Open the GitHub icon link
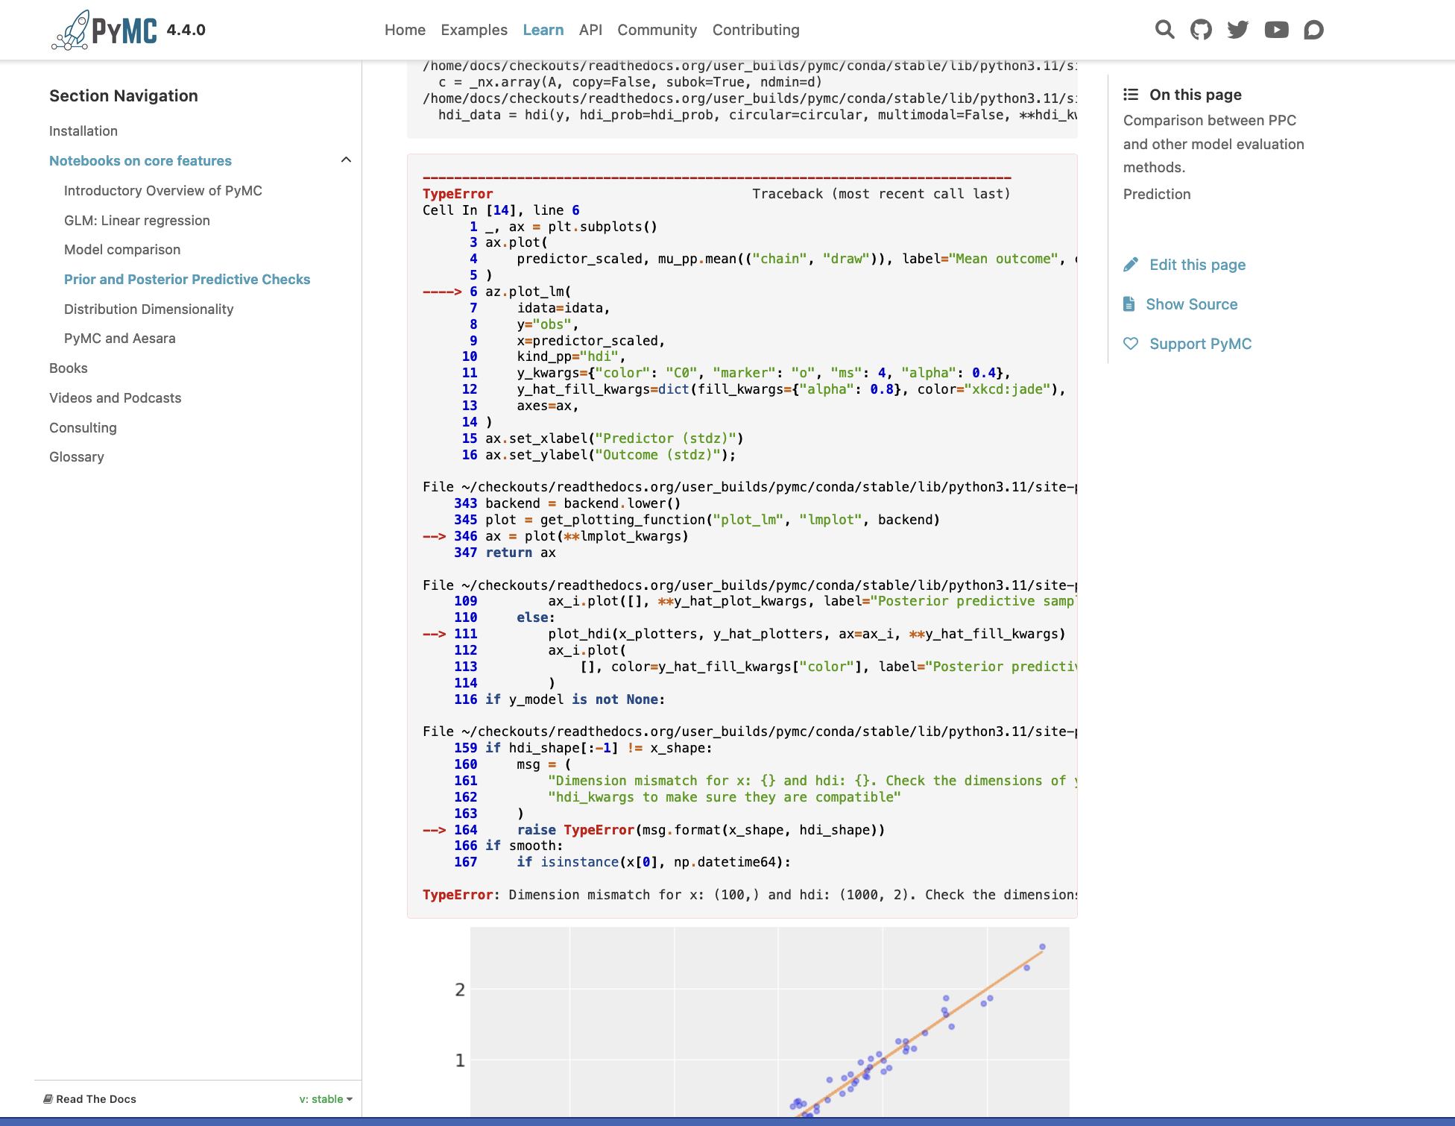 tap(1201, 30)
